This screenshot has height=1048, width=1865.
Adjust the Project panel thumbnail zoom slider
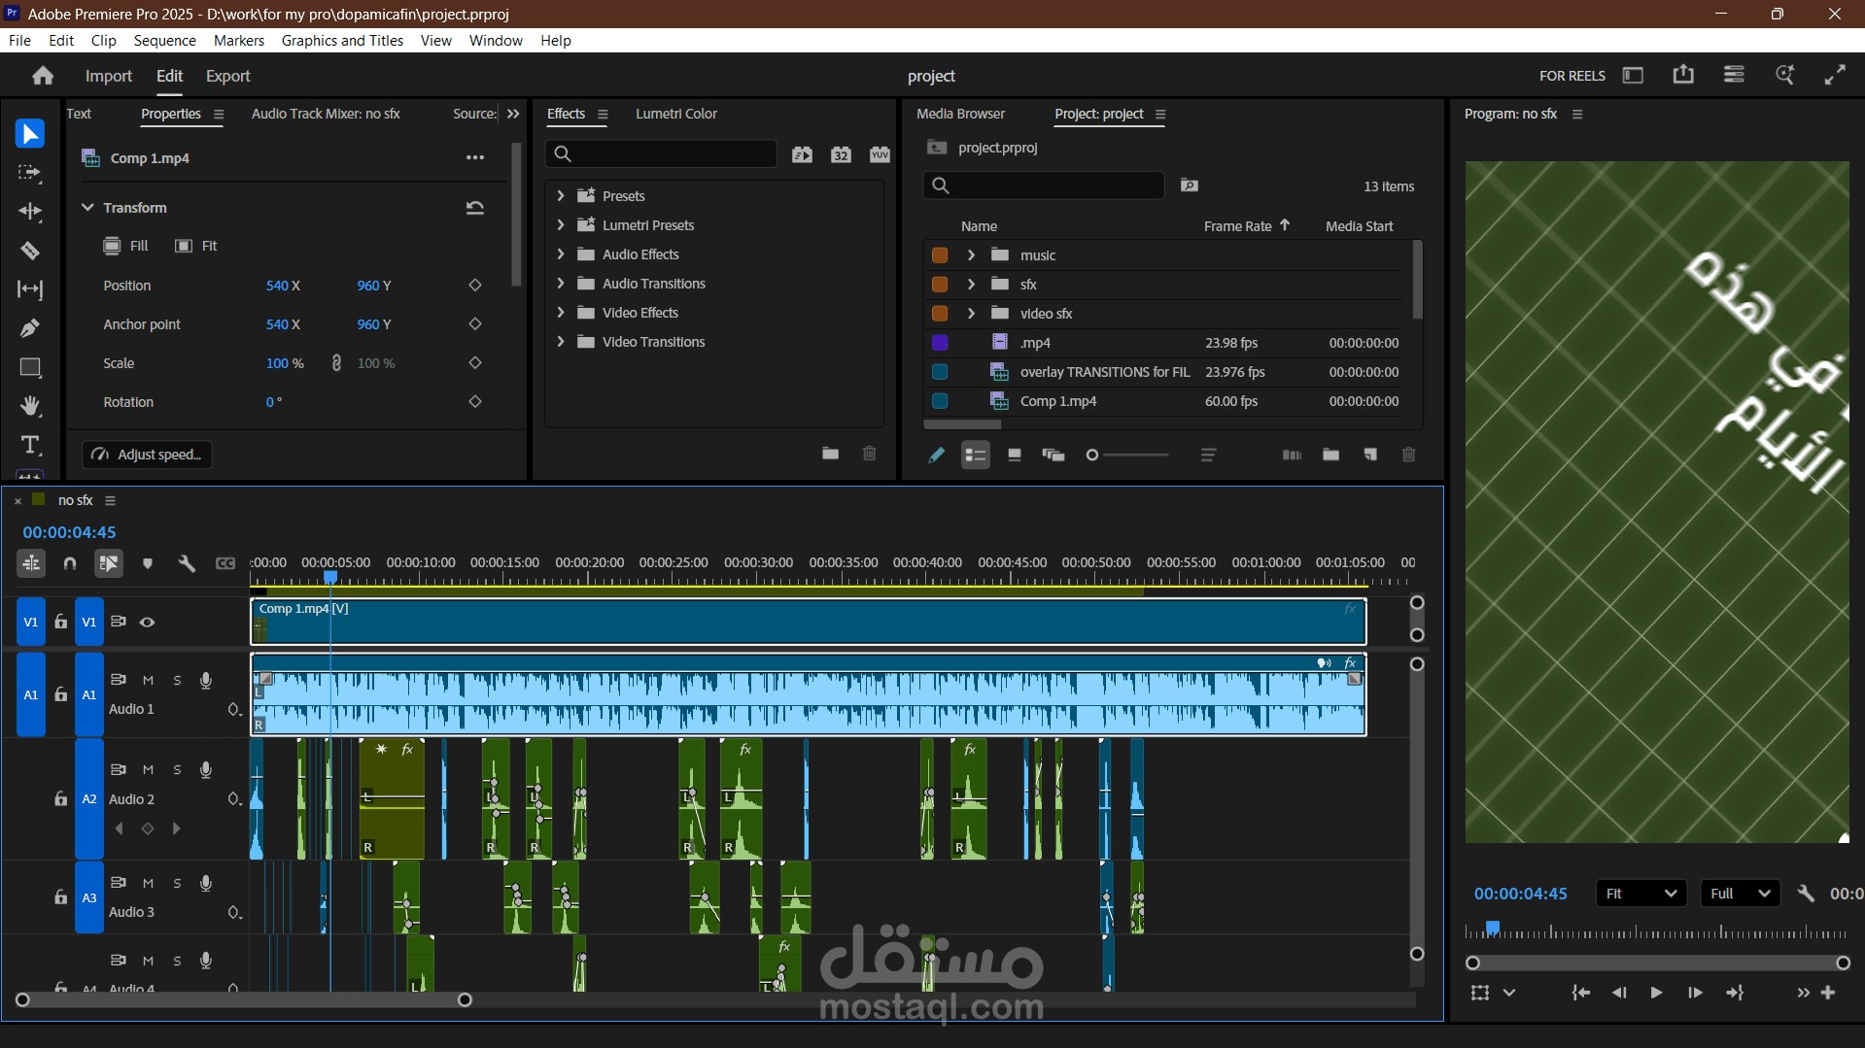point(1094,455)
